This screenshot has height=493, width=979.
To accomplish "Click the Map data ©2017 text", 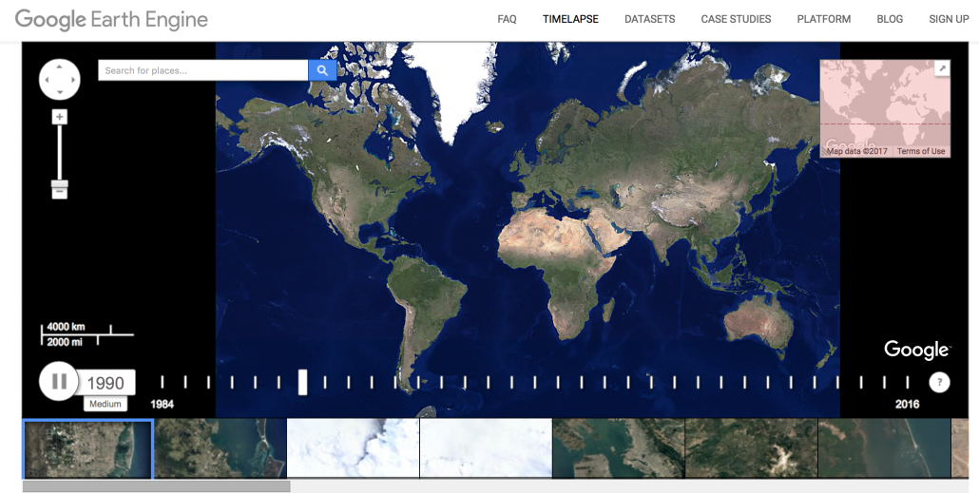I will (x=856, y=151).
